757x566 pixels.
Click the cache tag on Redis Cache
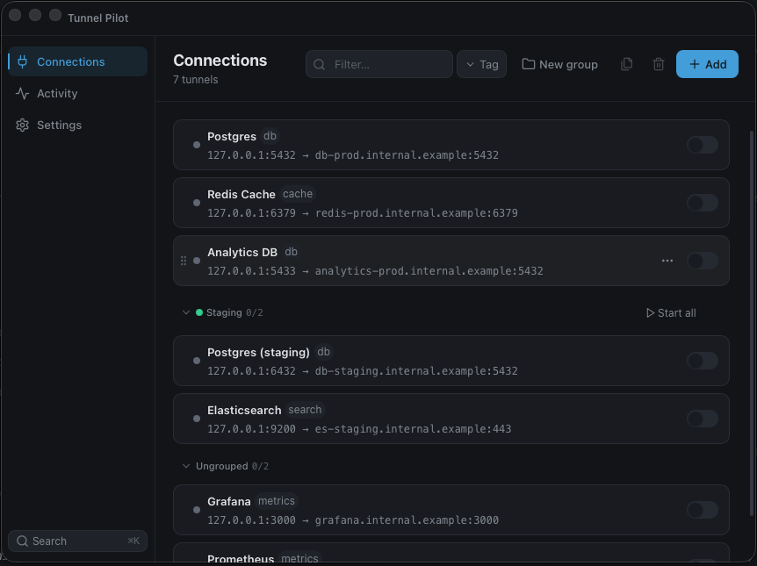click(298, 194)
